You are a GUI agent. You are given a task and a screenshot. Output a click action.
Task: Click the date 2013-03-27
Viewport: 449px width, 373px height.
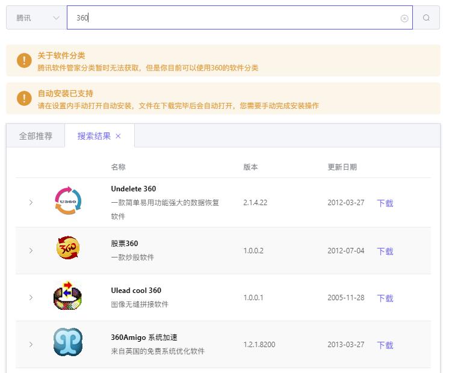click(x=346, y=345)
